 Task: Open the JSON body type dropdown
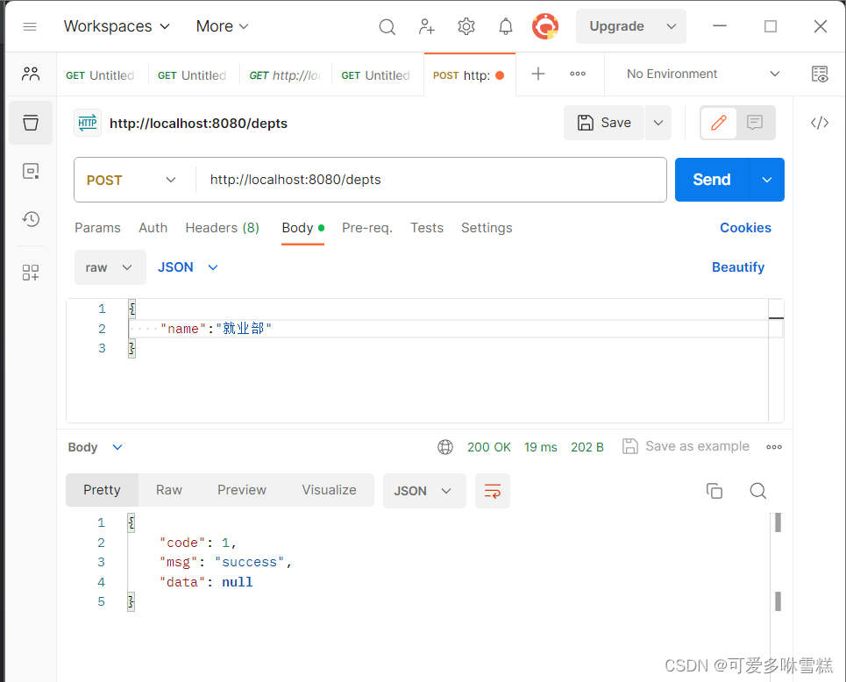(187, 266)
